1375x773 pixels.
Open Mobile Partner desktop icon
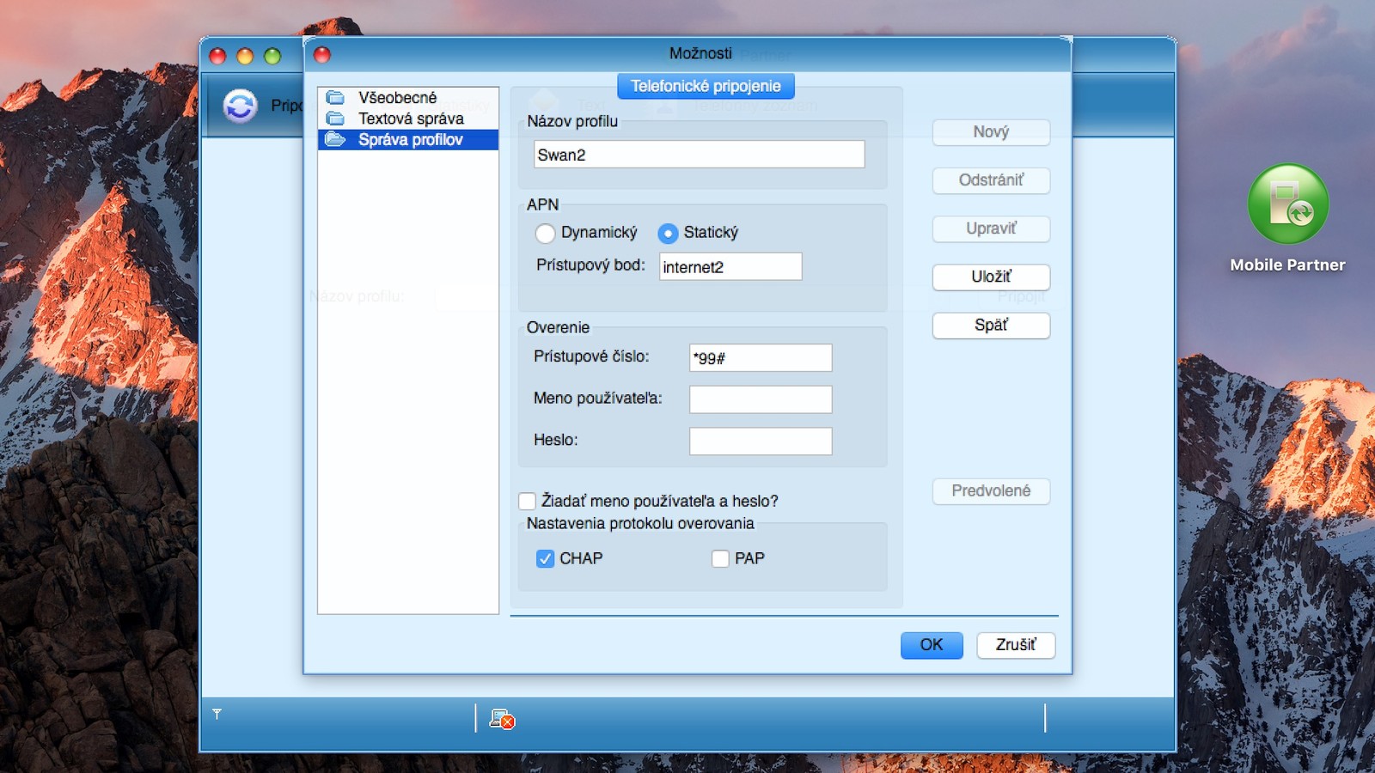click(x=1287, y=205)
